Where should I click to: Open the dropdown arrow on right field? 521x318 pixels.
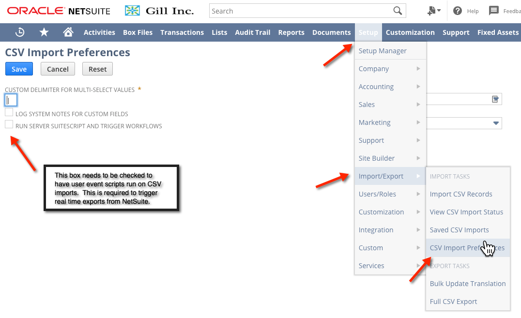coord(495,123)
